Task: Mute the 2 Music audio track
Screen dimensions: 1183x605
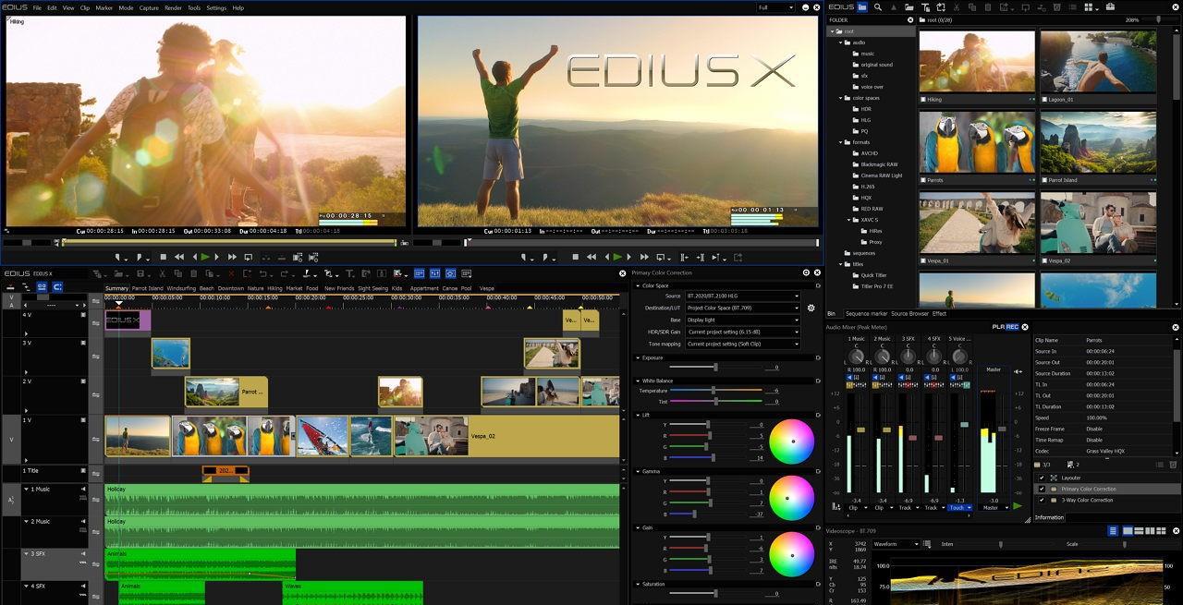Action: 83,522
